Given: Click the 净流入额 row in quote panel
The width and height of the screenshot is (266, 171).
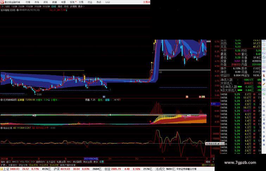Looking at the screenshot, I should pyautogui.click(x=241, y=80).
